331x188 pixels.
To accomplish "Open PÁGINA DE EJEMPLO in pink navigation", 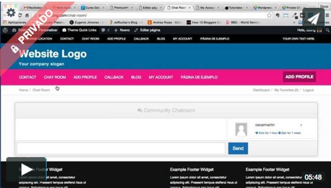I will 199,77.
